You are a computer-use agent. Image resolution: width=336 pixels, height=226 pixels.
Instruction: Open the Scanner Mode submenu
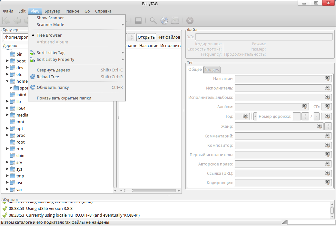(50, 25)
